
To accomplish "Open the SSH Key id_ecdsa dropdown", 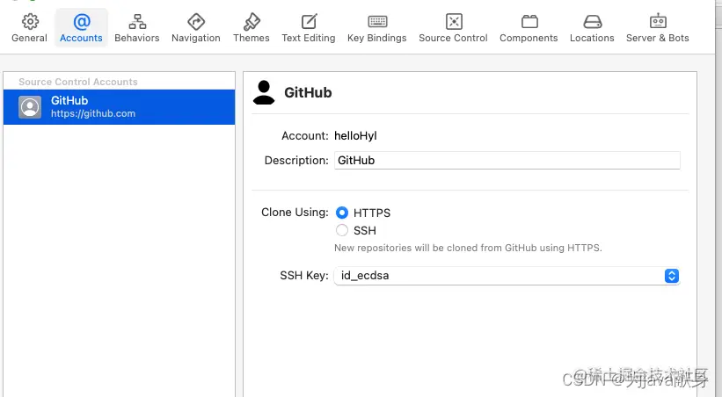I will (507, 276).
